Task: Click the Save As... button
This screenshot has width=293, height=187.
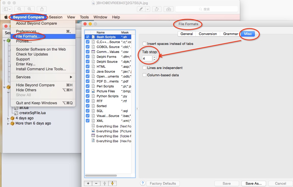Action: click(254, 183)
